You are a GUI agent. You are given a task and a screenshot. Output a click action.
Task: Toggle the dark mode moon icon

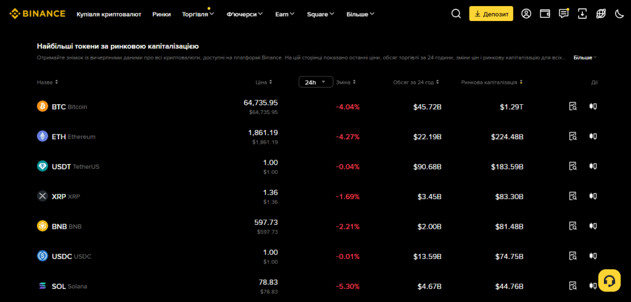coord(619,14)
